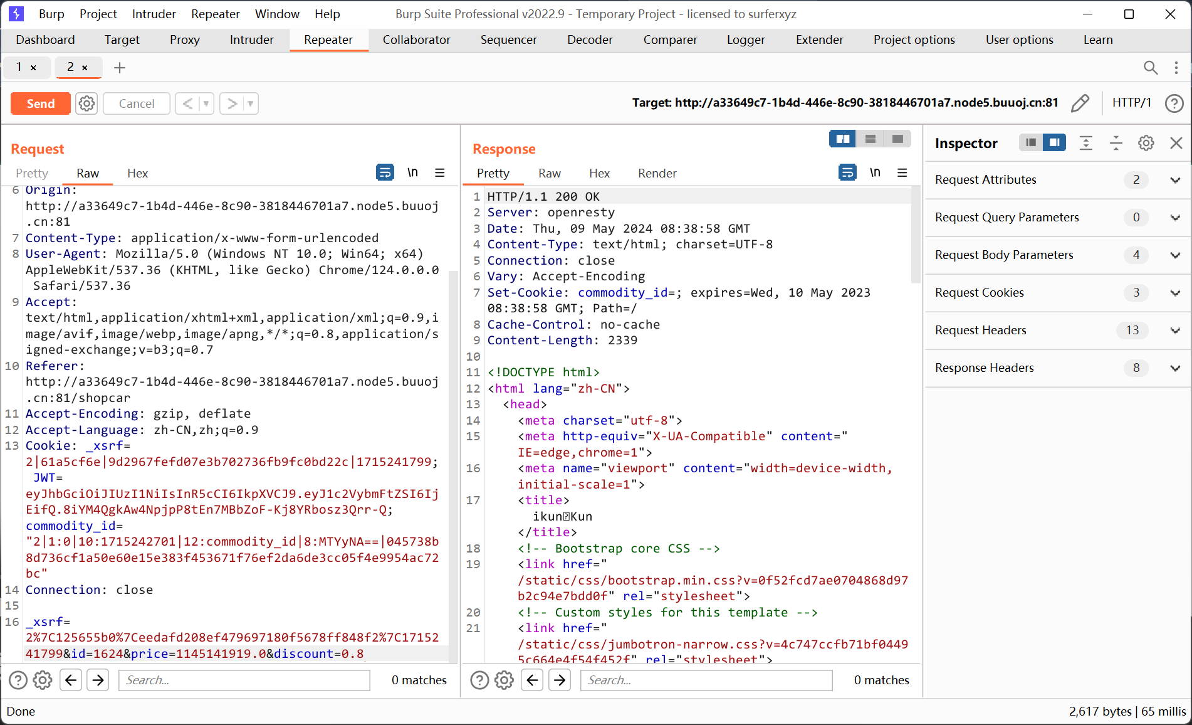The height and width of the screenshot is (725, 1192).
Task: Go to previous request search match
Action: pos(71,680)
